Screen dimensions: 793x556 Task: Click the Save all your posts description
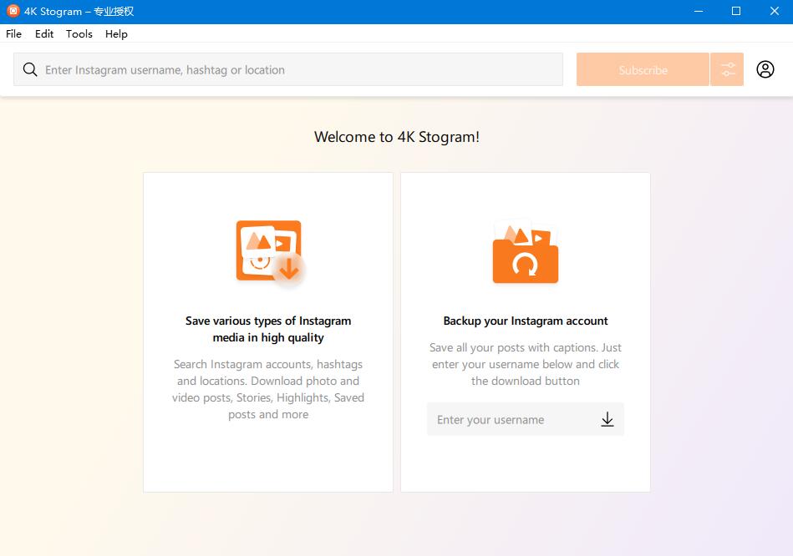526,364
